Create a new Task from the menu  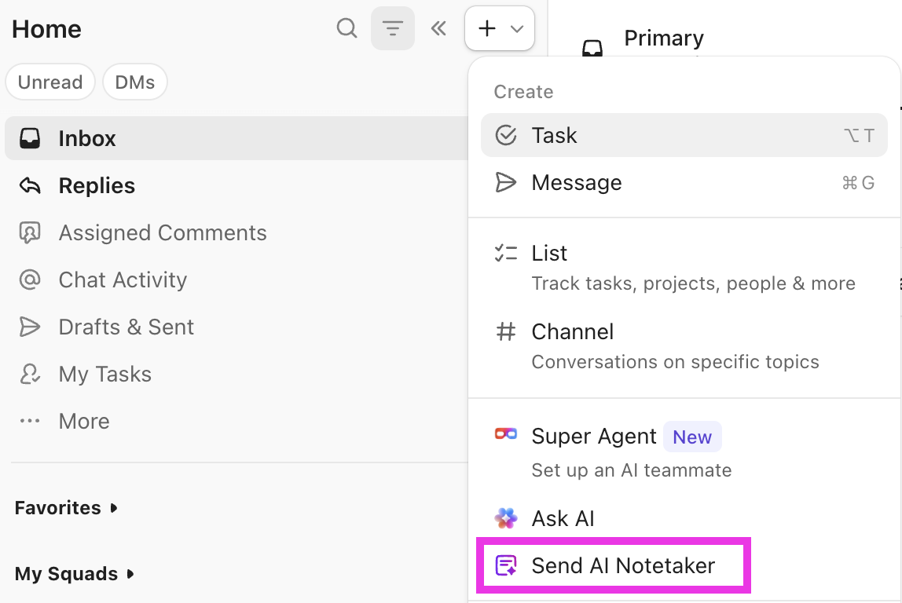[555, 134]
